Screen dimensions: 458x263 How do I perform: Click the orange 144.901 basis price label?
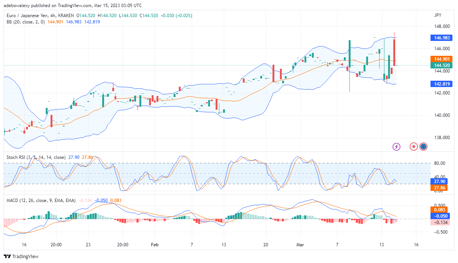pyautogui.click(x=441, y=59)
